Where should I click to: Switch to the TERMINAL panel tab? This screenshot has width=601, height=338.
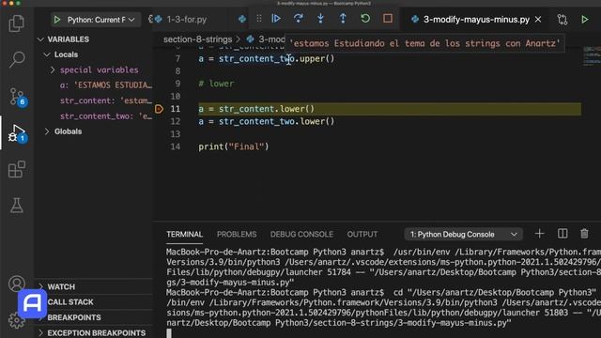(x=184, y=234)
